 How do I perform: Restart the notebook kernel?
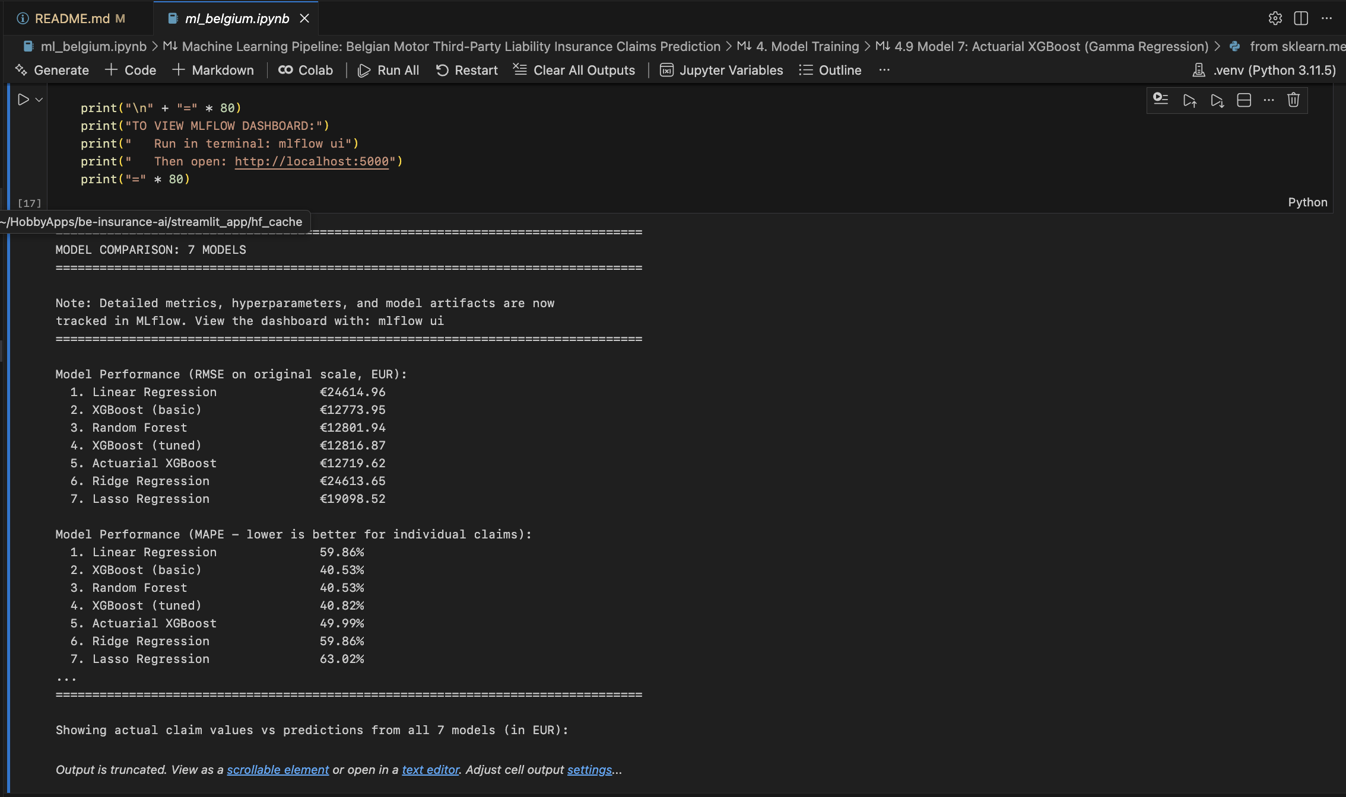[467, 70]
